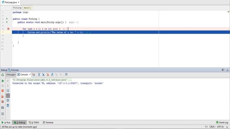The height and width of the screenshot is (129, 230).
Task: Open the Debug tool window tab
Action: pos(19,123)
